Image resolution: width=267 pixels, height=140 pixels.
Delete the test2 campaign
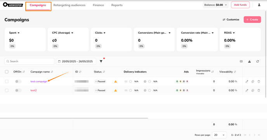tap(258, 90)
